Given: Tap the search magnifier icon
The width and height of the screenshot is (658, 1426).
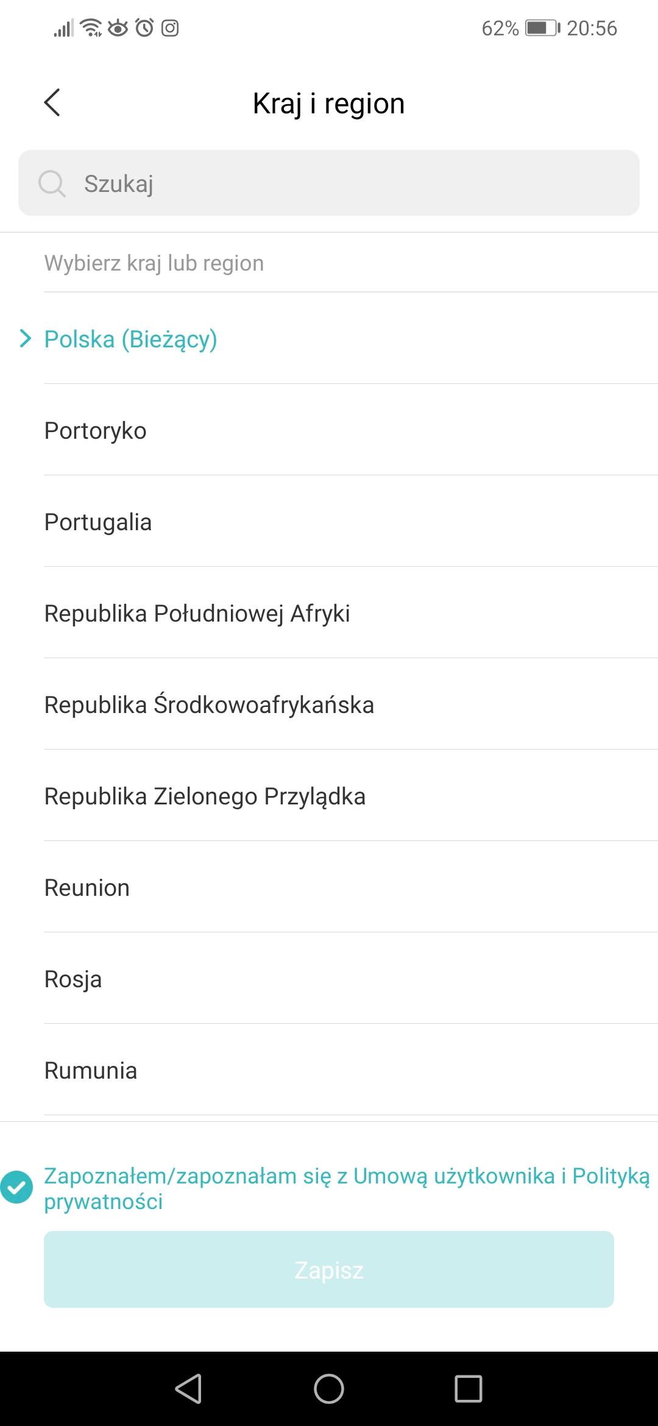Looking at the screenshot, I should click(x=52, y=183).
